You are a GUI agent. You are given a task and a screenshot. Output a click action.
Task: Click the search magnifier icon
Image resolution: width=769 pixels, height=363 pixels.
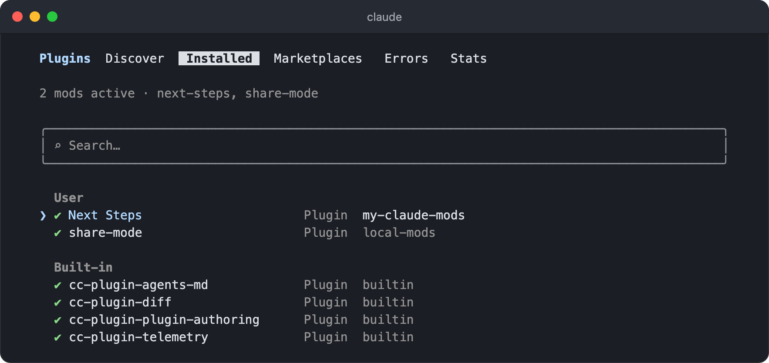(x=57, y=146)
